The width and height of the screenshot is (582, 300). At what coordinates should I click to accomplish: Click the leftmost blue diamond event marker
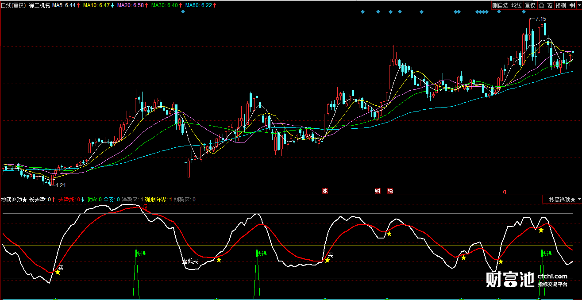[183, 12]
